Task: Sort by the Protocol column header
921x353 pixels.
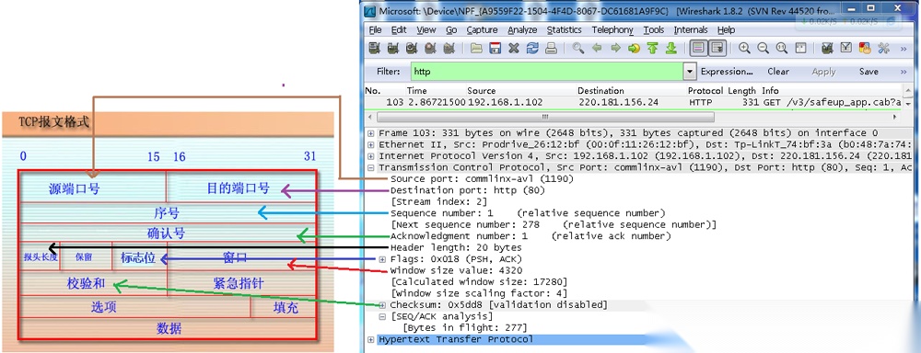Action: [x=705, y=91]
